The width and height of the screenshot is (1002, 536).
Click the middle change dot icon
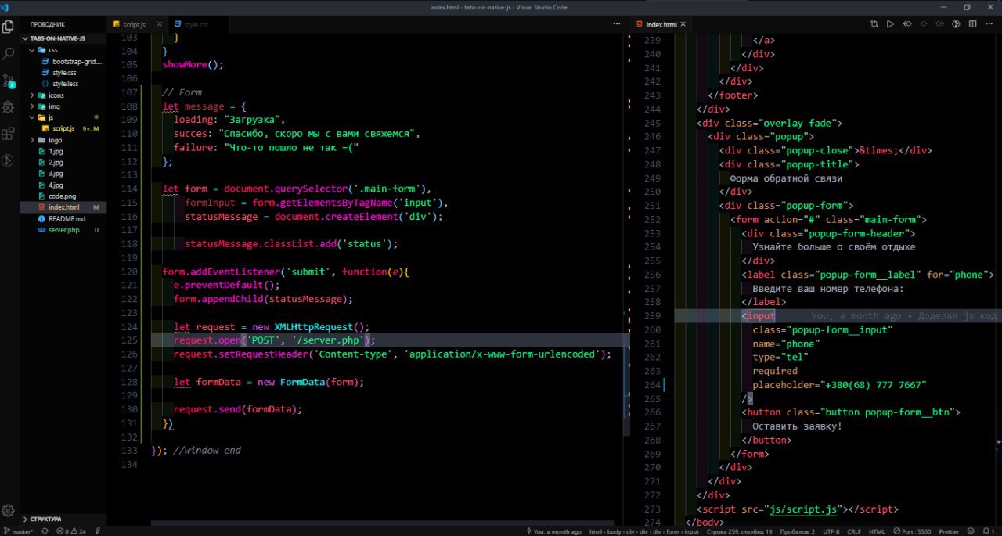pos(924,24)
